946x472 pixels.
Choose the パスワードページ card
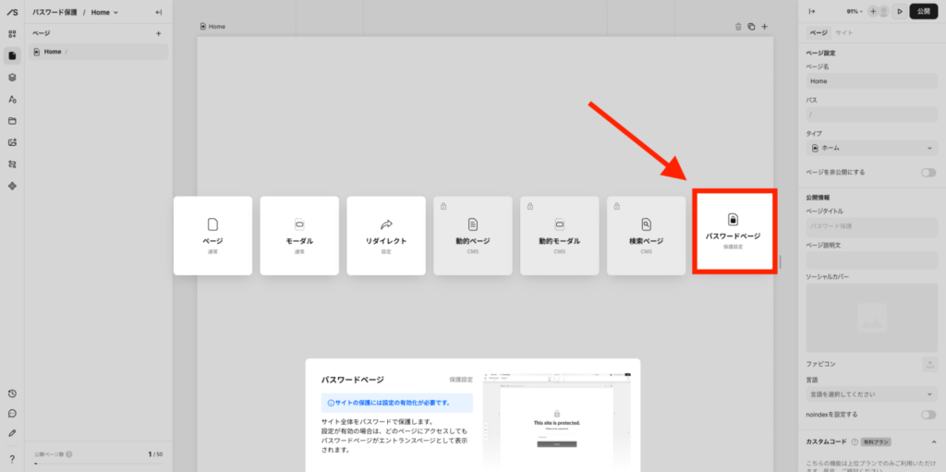(x=734, y=232)
